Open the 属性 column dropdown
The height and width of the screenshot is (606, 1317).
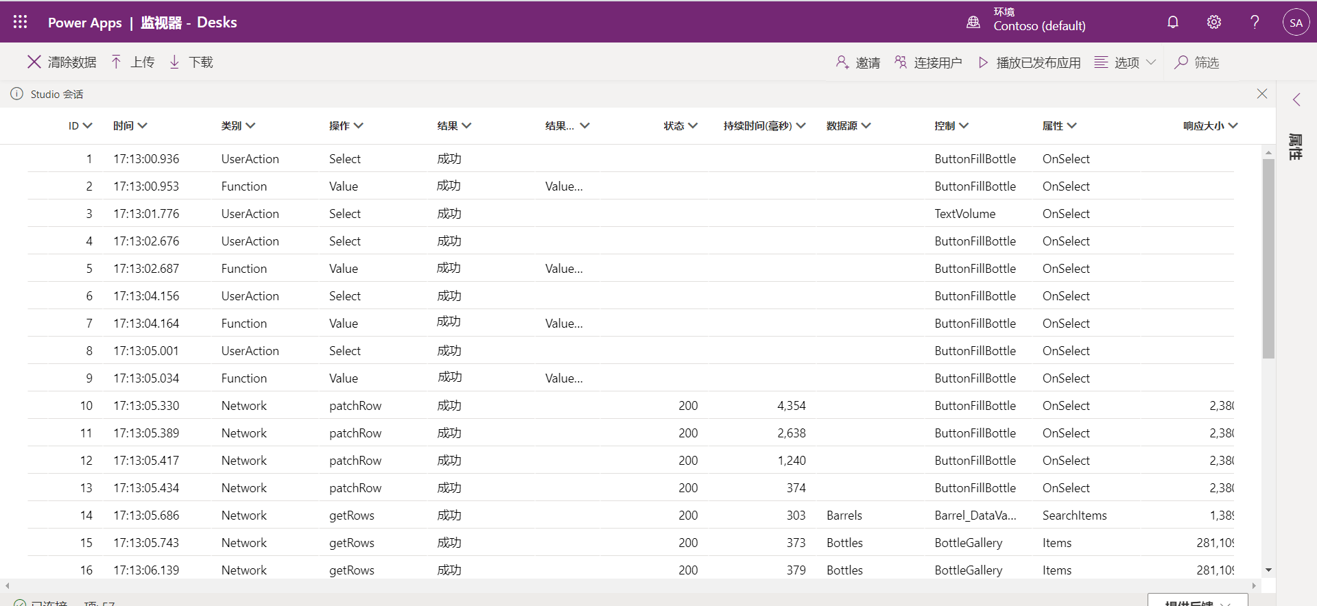tap(1071, 125)
